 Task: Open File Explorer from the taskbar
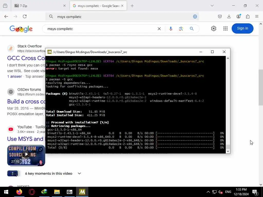point(57,192)
